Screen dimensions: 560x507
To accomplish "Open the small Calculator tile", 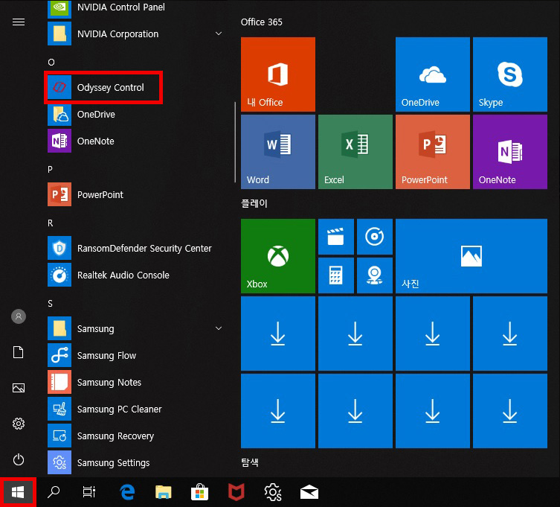I will pos(335,275).
